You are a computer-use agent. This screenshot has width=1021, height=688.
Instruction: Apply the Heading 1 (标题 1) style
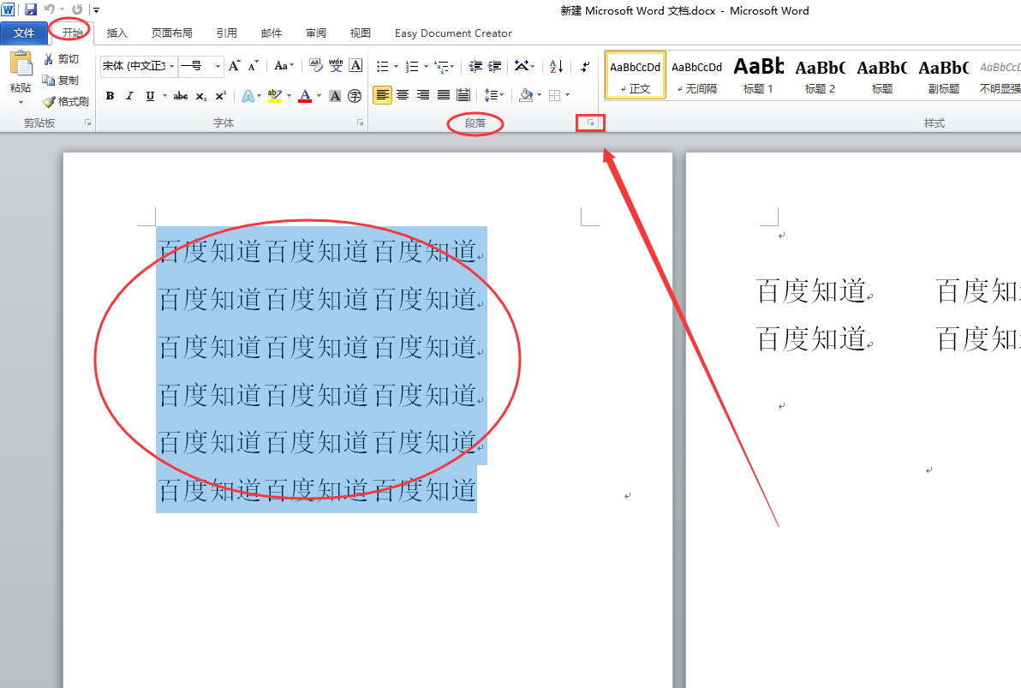pyautogui.click(x=759, y=75)
